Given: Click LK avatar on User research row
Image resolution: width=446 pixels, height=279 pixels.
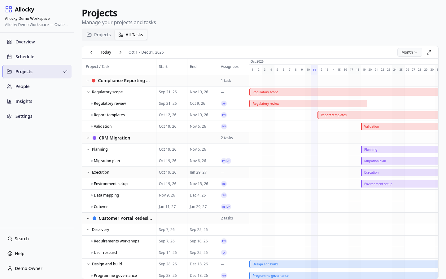Looking at the screenshot, I should tap(224, 253).
